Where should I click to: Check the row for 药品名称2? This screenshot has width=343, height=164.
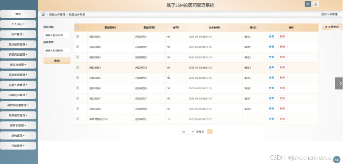pyautogui.click(x=78, y=47)
